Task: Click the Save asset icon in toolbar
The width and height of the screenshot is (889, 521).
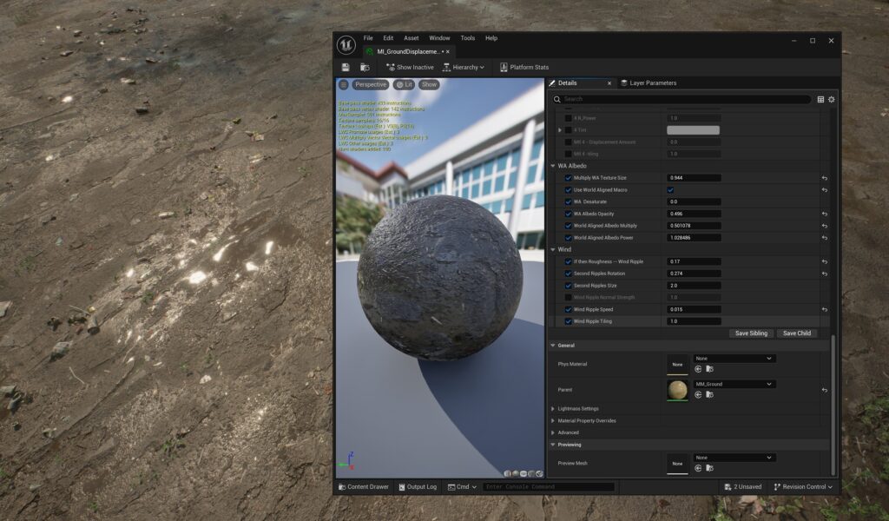Action: [346, 67]
